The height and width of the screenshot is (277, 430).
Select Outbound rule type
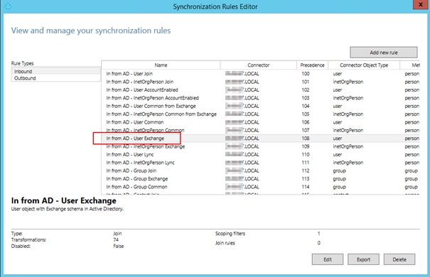[x=56, y=78]
